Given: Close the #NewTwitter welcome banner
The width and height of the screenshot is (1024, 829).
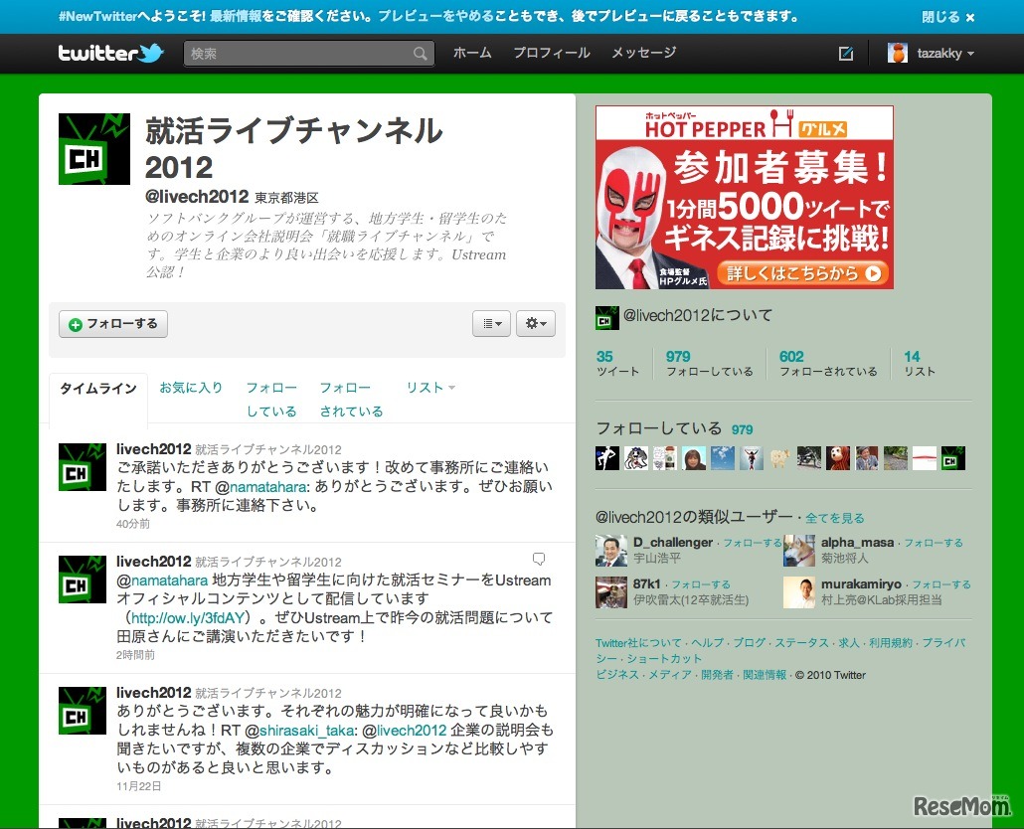Looking at the screenshot, I should point(969,17).
